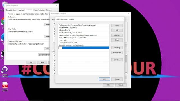Click the Move Up button

click(117, 47)
